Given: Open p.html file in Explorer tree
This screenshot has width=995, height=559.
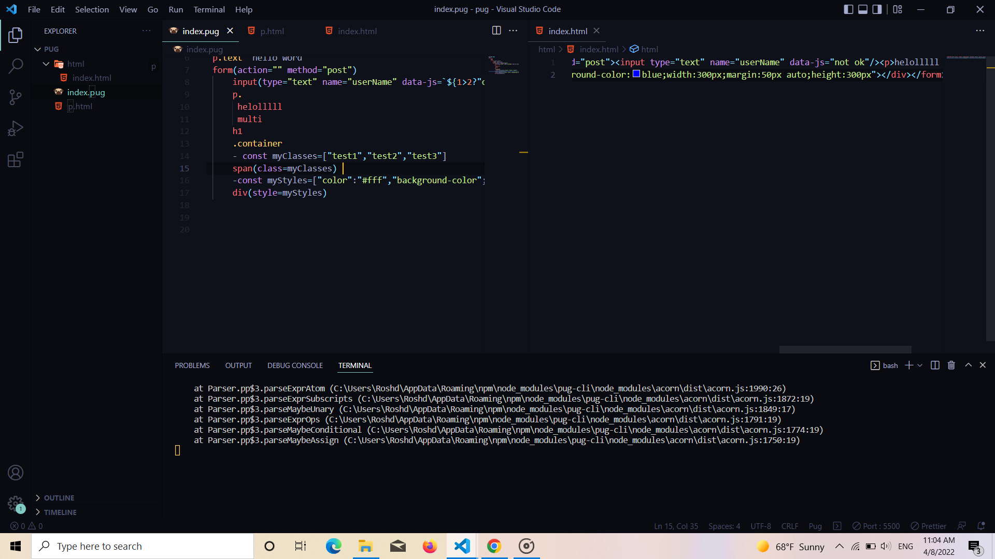Looking at the screenshot, I should [80, 106].
